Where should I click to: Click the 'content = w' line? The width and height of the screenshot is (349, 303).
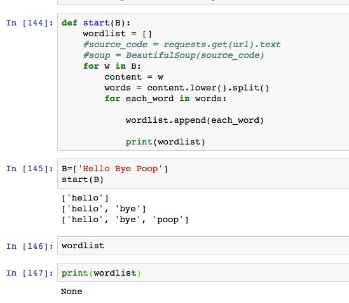(x=133, y=77)
